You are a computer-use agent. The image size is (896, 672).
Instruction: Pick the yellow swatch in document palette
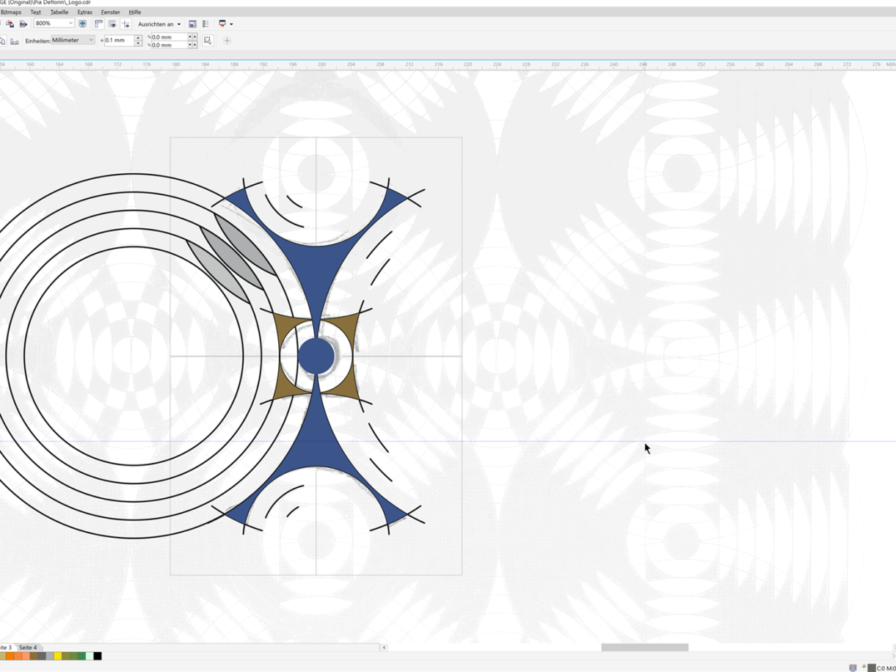(57, 656)
